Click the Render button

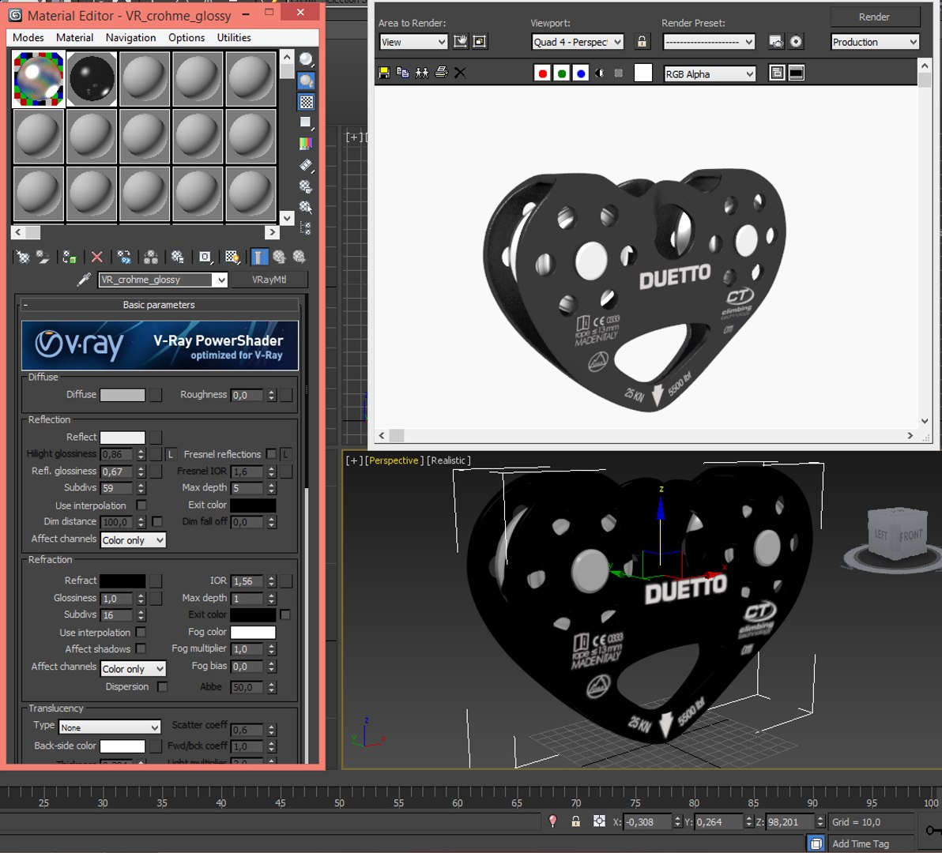coord(874,17)
